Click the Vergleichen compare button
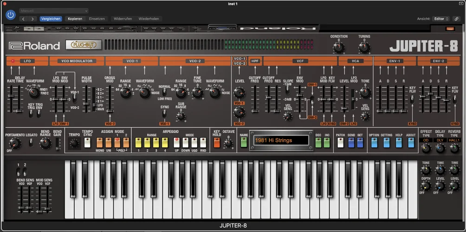 click(51, 19)
